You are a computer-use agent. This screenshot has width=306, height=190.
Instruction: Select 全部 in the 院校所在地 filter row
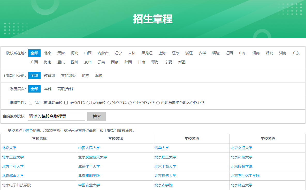coord(34,53)
